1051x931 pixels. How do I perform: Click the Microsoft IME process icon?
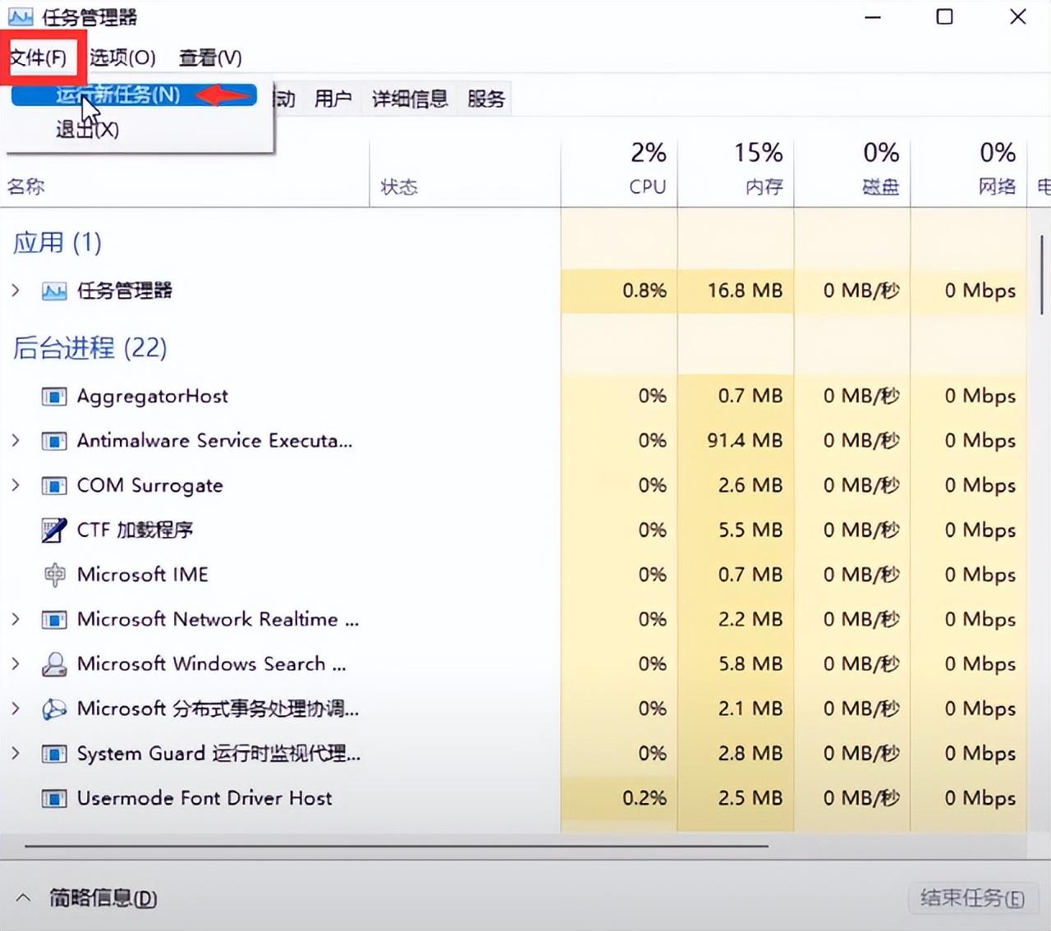54,575
